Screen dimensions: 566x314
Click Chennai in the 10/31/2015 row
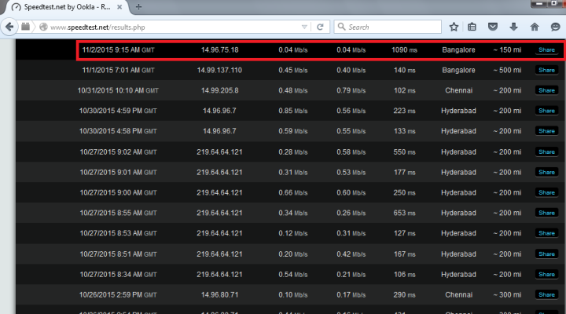tap(458, 90)
